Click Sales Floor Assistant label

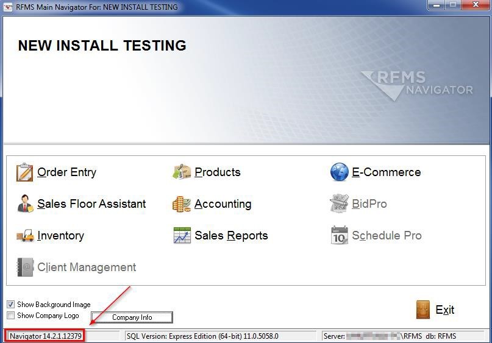[x=91, y=204]
